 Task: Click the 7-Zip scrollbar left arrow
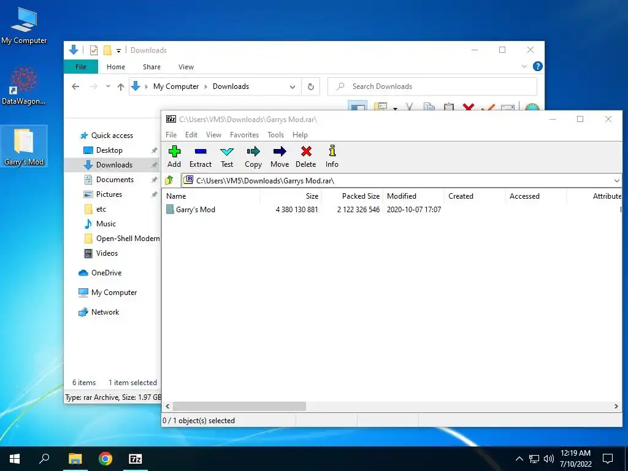(x=168, y=406)
